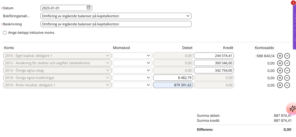Viewport: 296px width, 137px height.
Task: Click the Beskrivning text field
Action: (x=116, y=24)
